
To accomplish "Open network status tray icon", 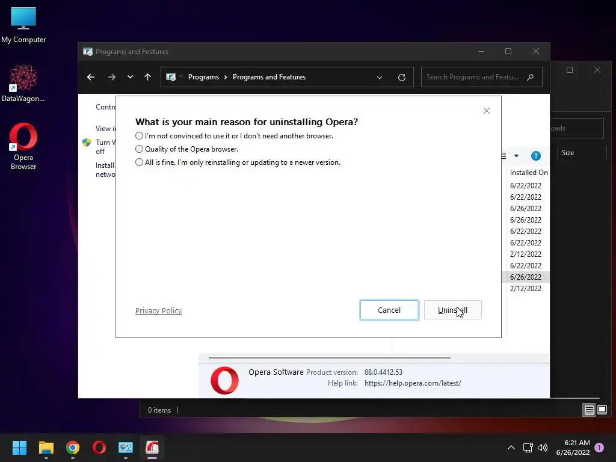I will [528, 448].
